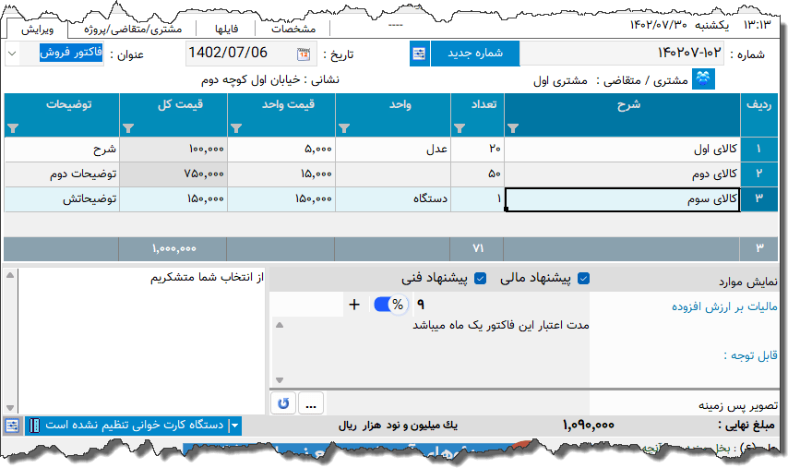The height and width of the screenshot is (468, 788).
Task: Click the قابل توجه label link
Action: [751, 355]
